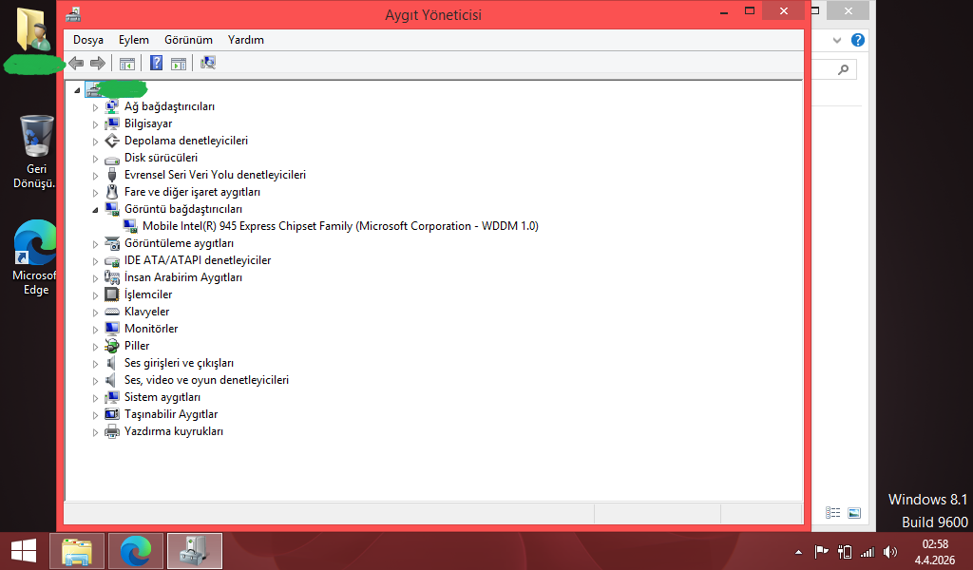Viewport: 973px width, 570px height.
Task: Switch to details view in the background window
Action: click(x=832, y=513)
